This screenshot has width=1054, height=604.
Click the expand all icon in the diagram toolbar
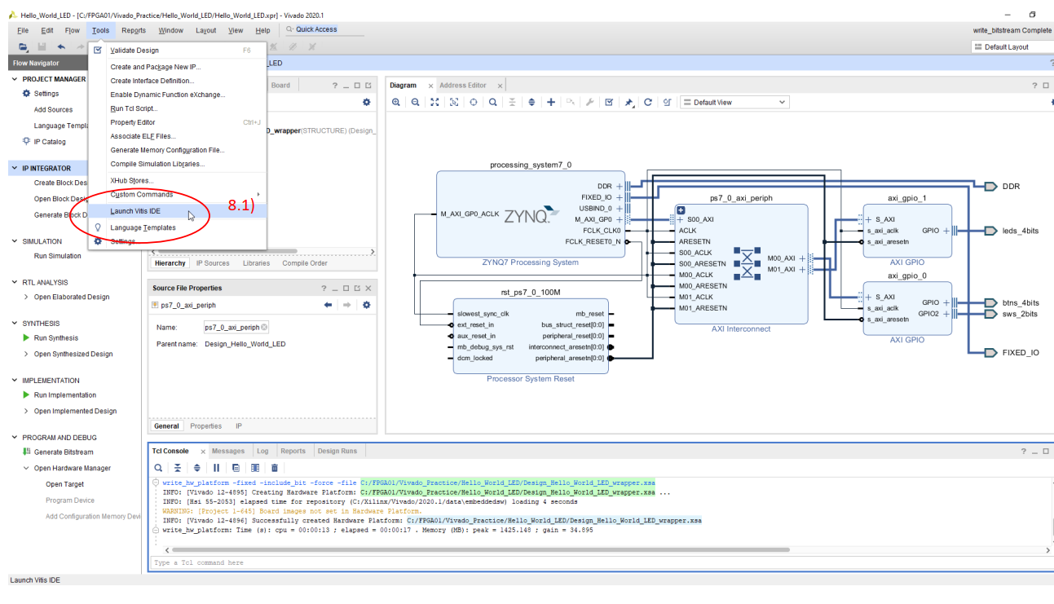coord(531,102)
